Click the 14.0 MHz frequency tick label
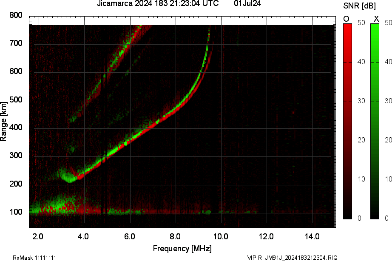This screenshot has width=392, height=261. [312, 236]
